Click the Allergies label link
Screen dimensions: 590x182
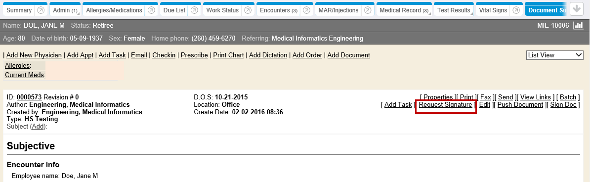coord(17,66)
